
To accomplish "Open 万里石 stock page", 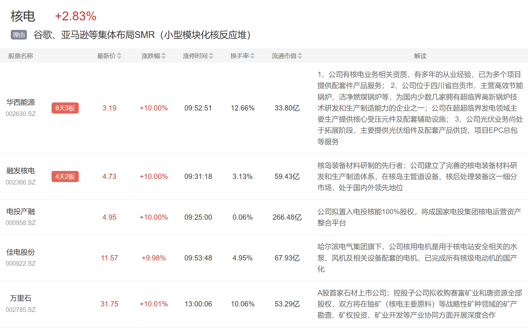I will click(x=21, y=298).
